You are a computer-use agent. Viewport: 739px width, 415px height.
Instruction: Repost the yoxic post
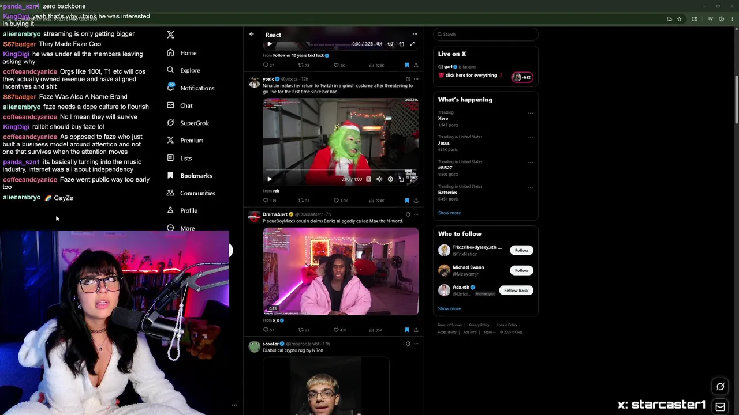pyautogui.click(x=304, y=201)
